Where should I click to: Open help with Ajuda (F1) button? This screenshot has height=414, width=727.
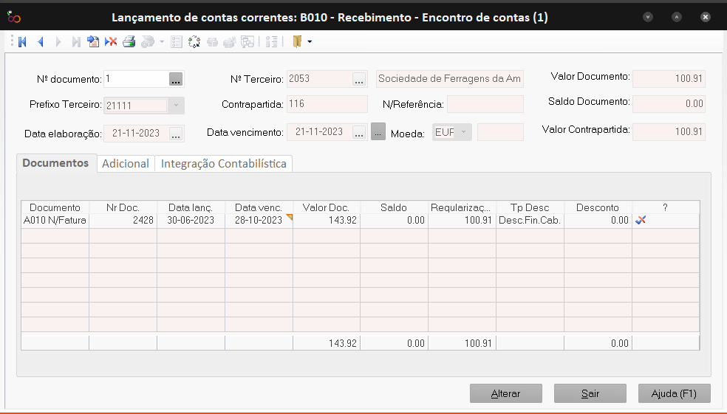pyautogui.click(x=674, y=393)
